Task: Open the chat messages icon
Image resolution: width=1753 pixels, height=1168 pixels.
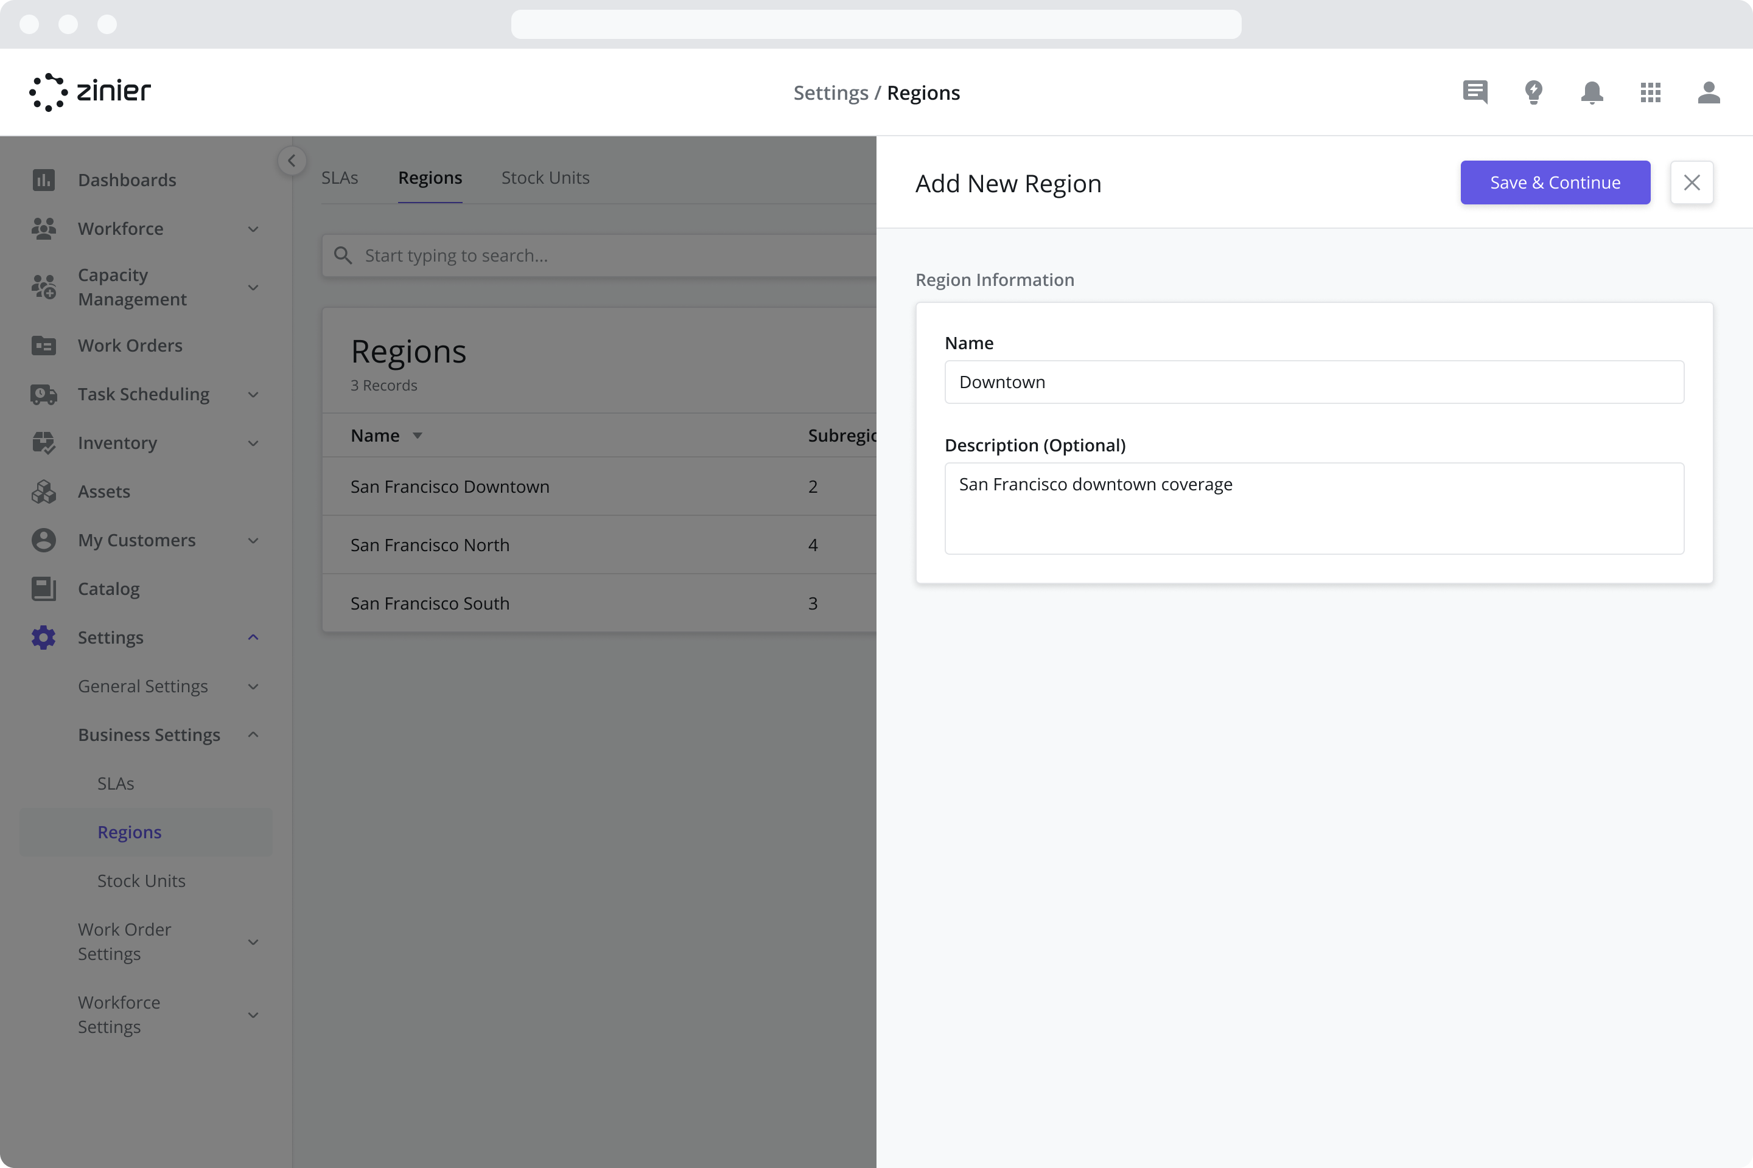Action: point(1475,92)
